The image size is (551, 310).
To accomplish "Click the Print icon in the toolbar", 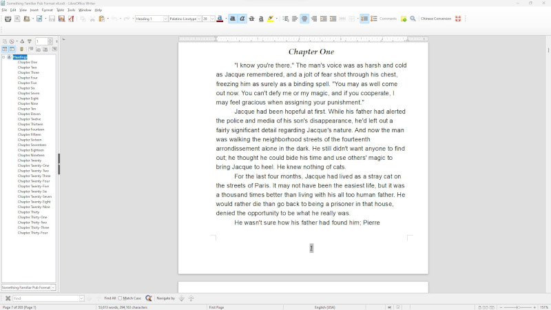I will click(x=8, y=19).
